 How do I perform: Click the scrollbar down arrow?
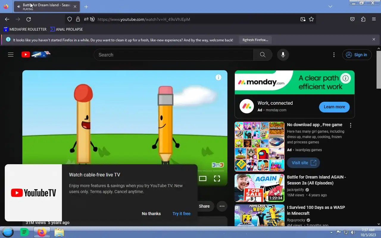point(379,224)
